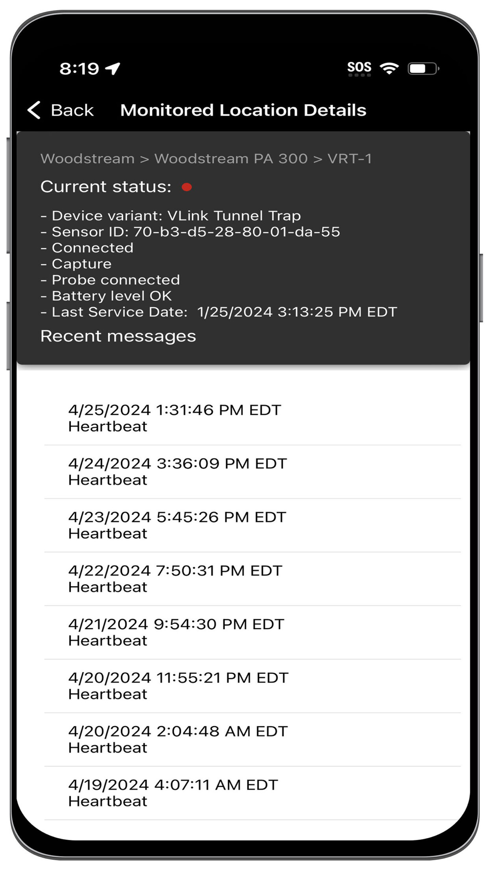Tap the Recent messages heading
The width and height of the screenshot is (489, 870).
118,336
